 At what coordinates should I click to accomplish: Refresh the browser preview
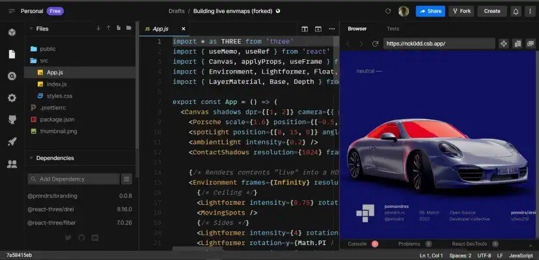pos(375,44)
